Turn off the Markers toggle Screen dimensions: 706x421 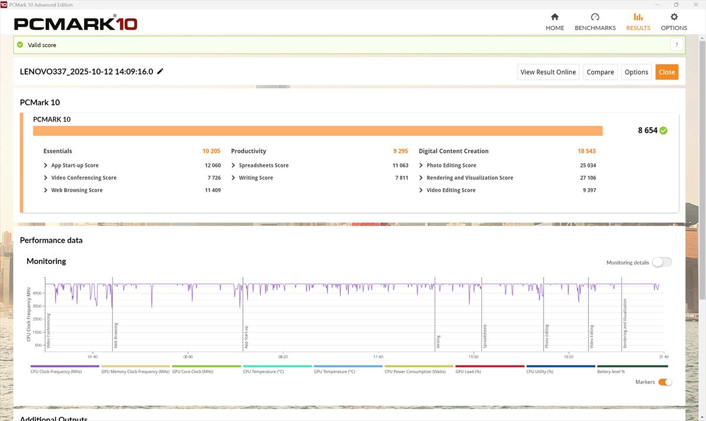665,382
